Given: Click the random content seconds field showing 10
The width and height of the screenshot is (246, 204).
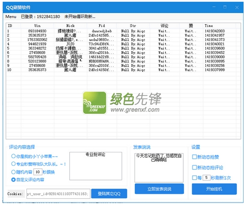Looking at the screenshot, I should (x=38, y=172).
